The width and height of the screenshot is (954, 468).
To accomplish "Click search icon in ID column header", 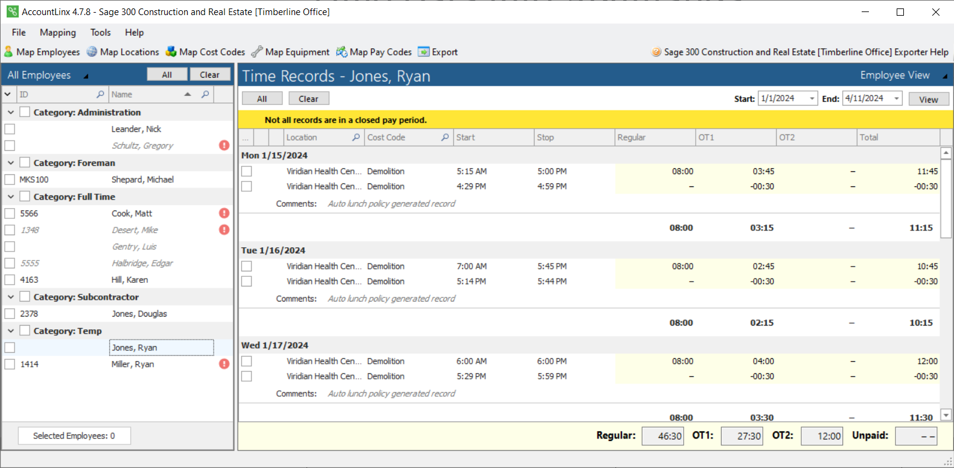I will [100, 94].
